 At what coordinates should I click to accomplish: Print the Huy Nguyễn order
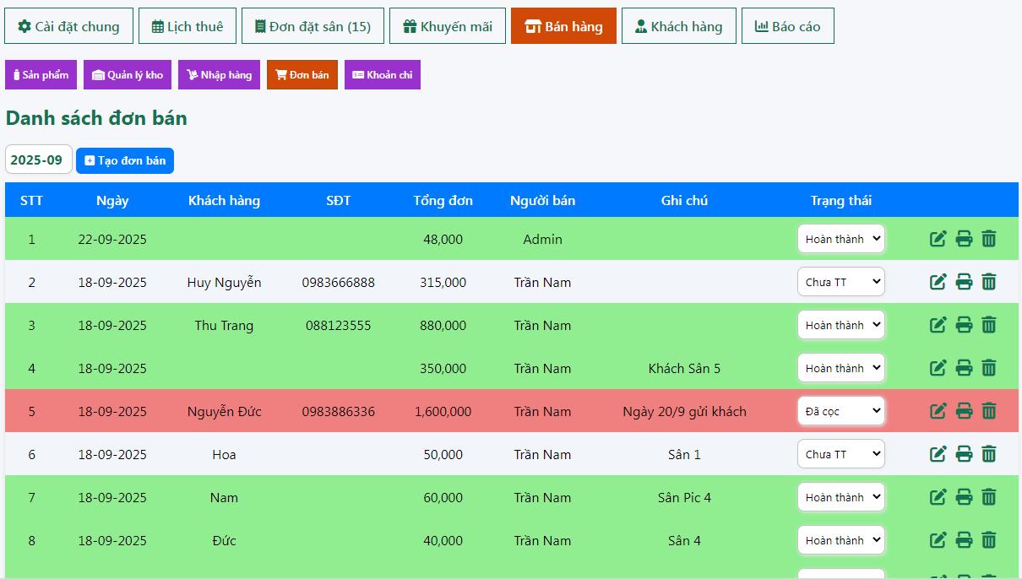tap(964, 282)
